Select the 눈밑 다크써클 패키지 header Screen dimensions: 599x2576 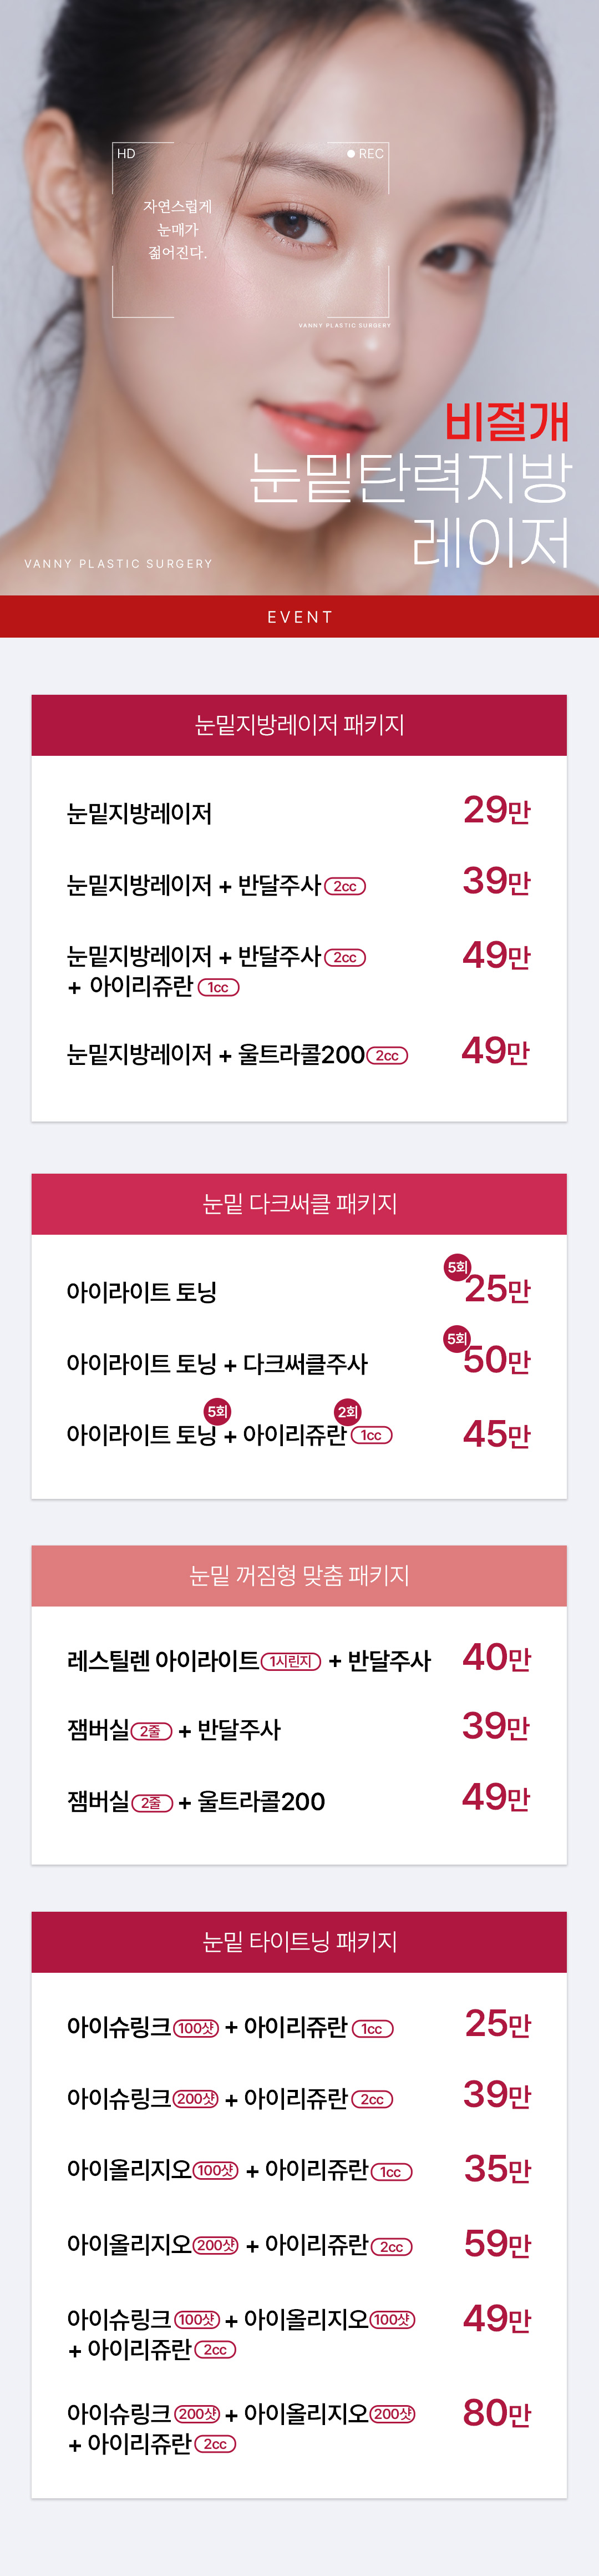coord(299,1204)
